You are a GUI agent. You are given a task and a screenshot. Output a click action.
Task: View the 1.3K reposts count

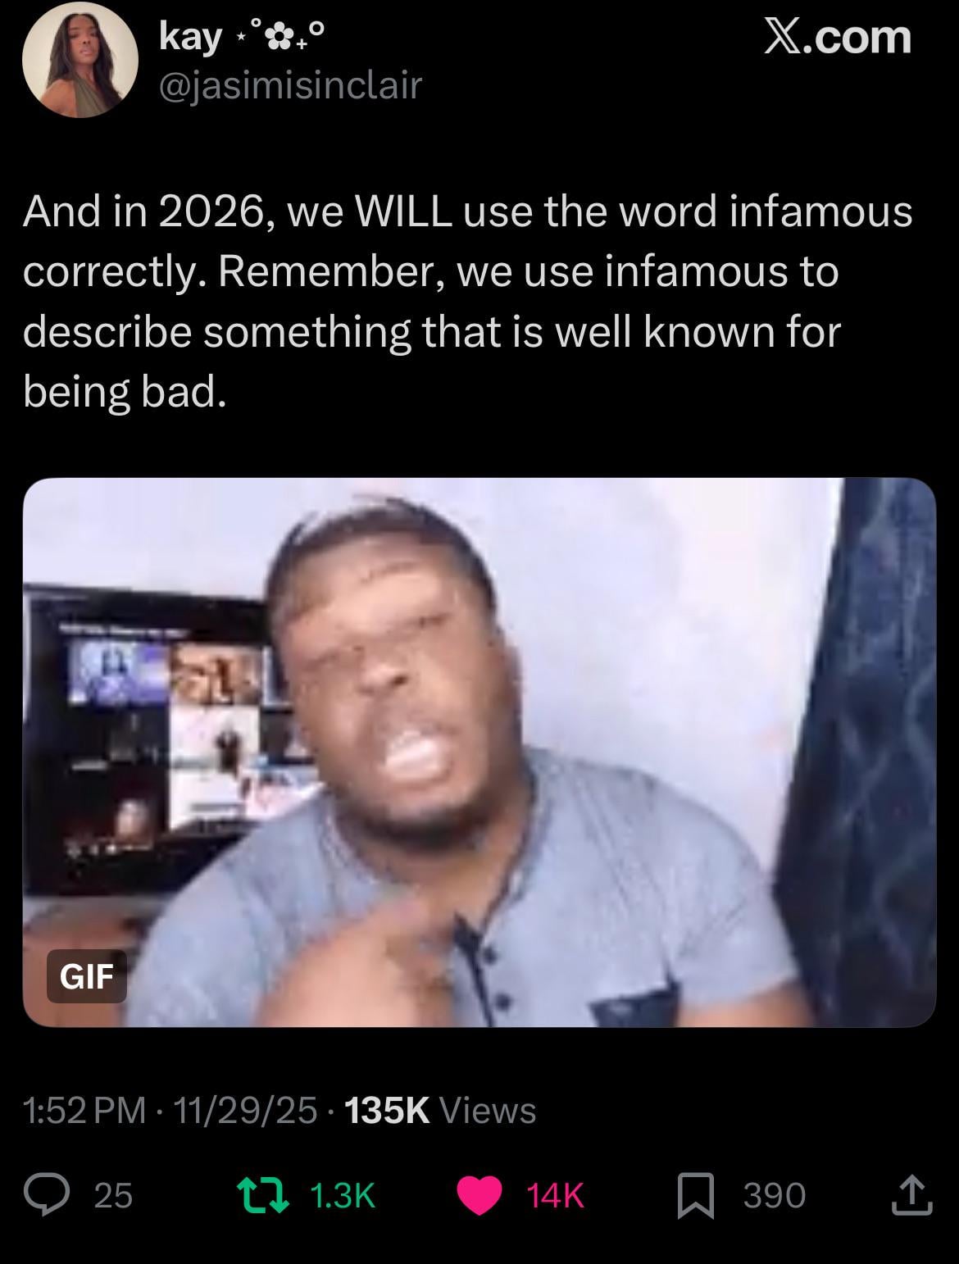tap(343, 1196)
